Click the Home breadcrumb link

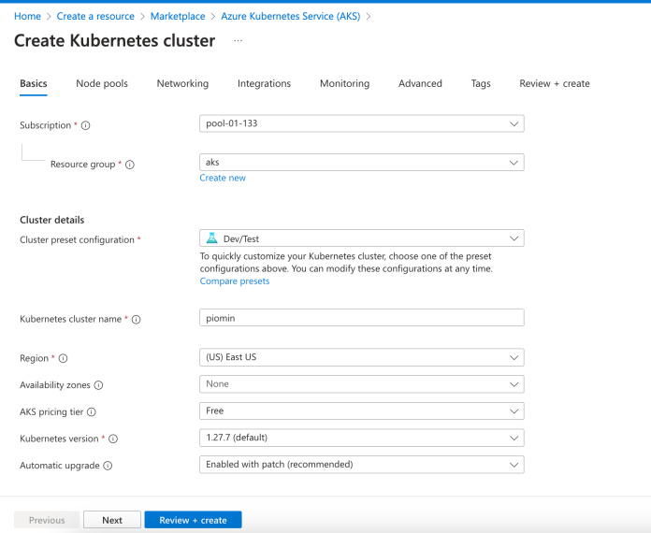[27, 16]
